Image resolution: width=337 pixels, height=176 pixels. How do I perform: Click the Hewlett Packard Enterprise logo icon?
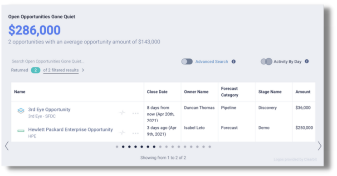pyautogui.click(x=21, y=131)
